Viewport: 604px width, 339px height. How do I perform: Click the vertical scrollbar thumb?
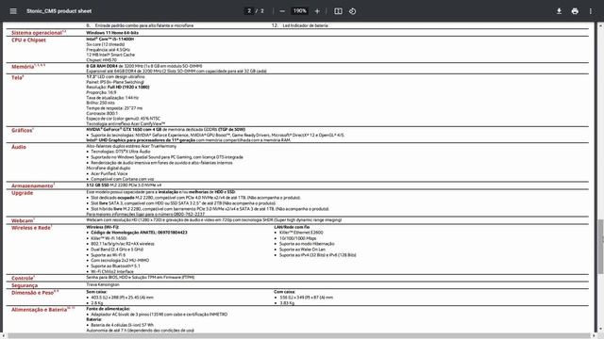click(x=600, y=247)
